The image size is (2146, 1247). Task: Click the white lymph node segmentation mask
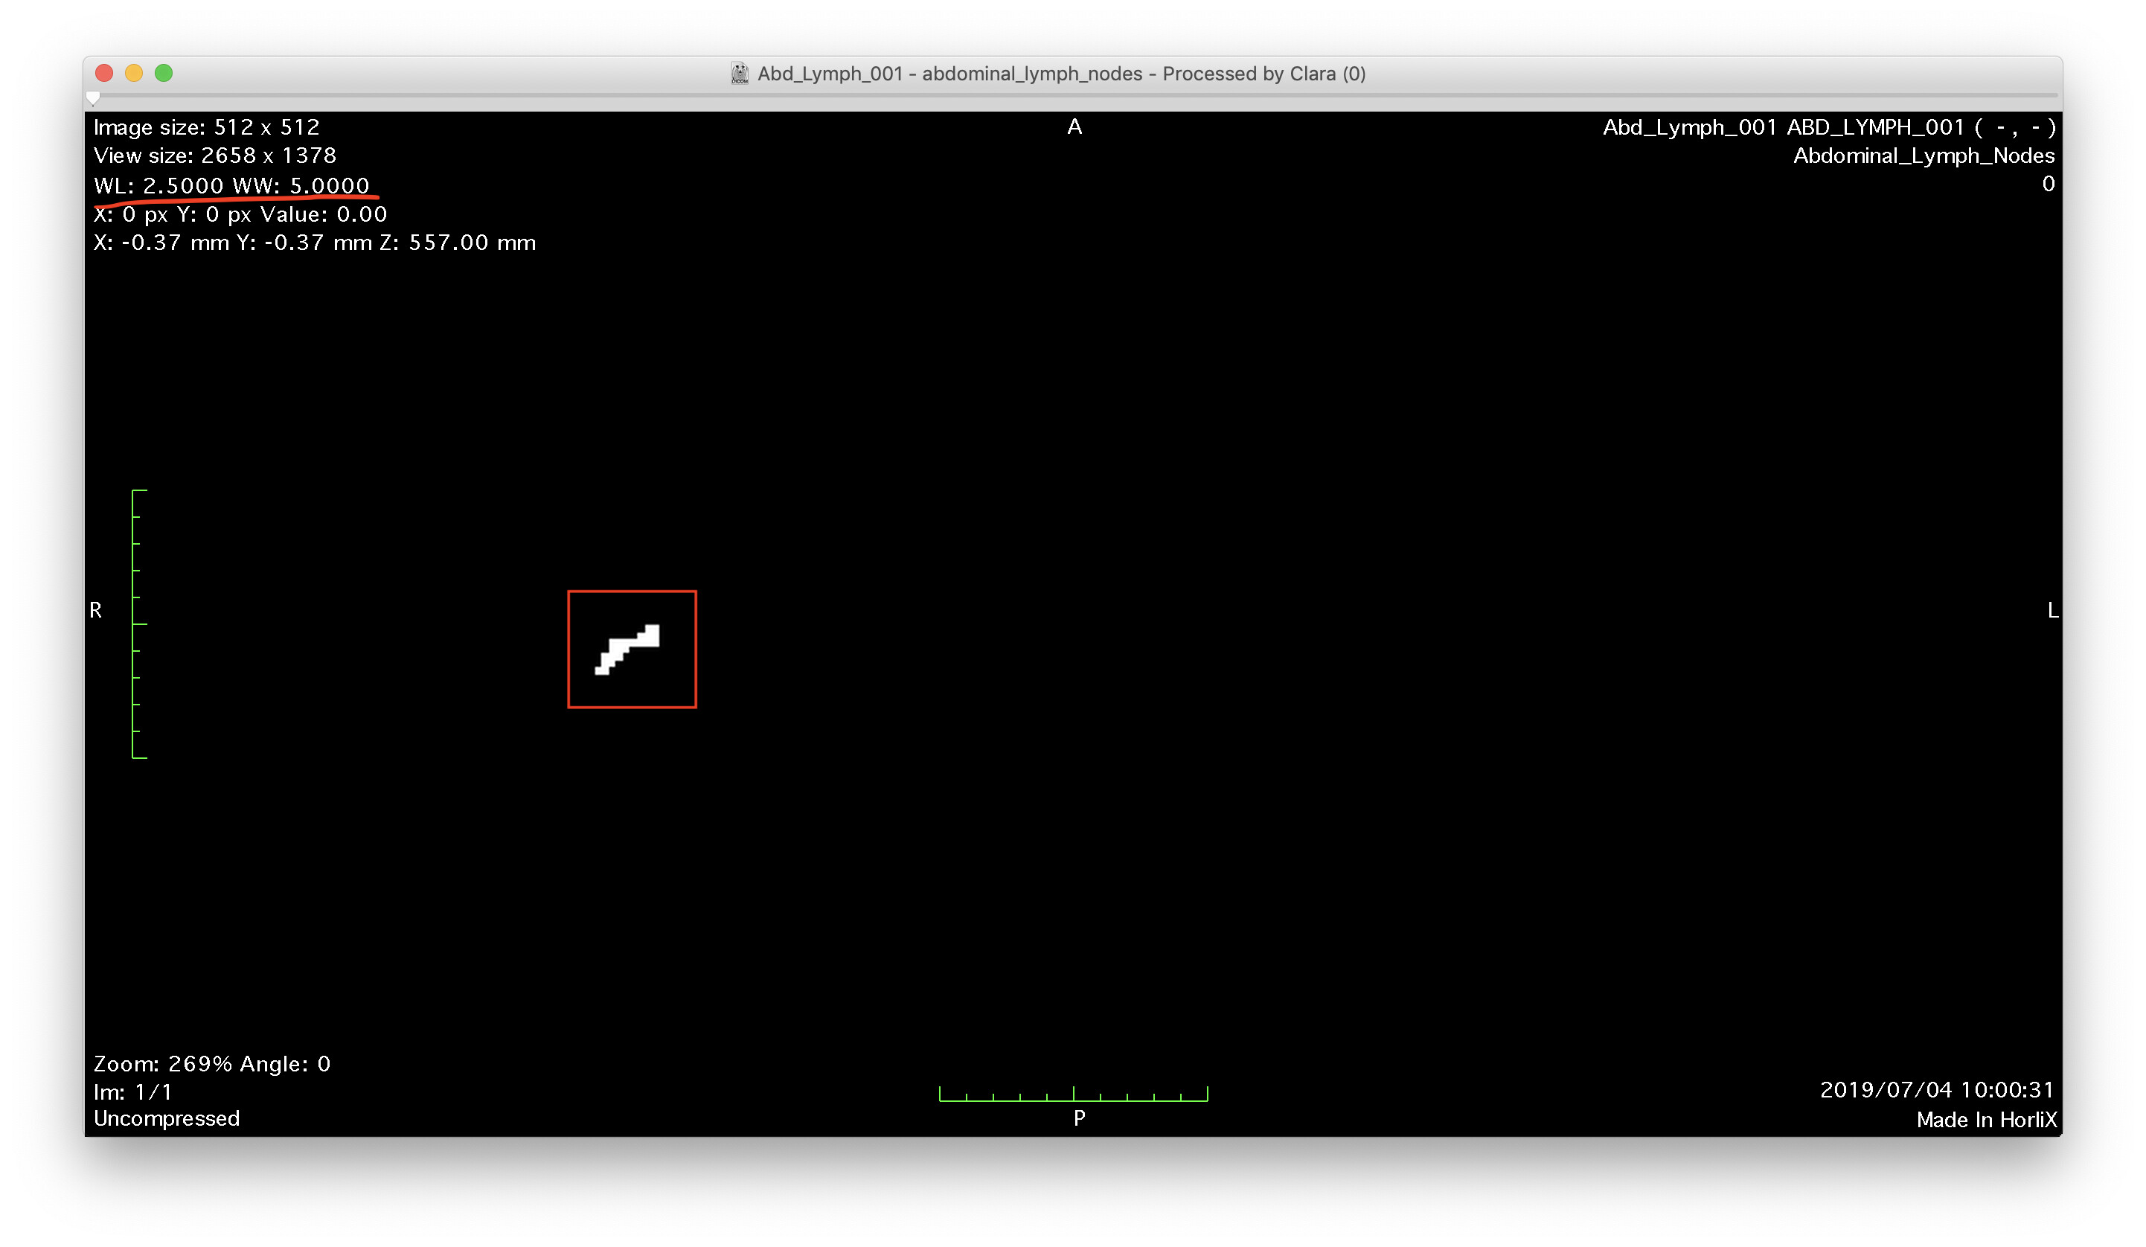pyautogui.click(x=627, y=650)
